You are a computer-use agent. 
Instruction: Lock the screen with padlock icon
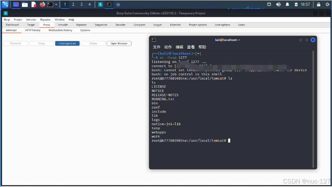[319, 5]
